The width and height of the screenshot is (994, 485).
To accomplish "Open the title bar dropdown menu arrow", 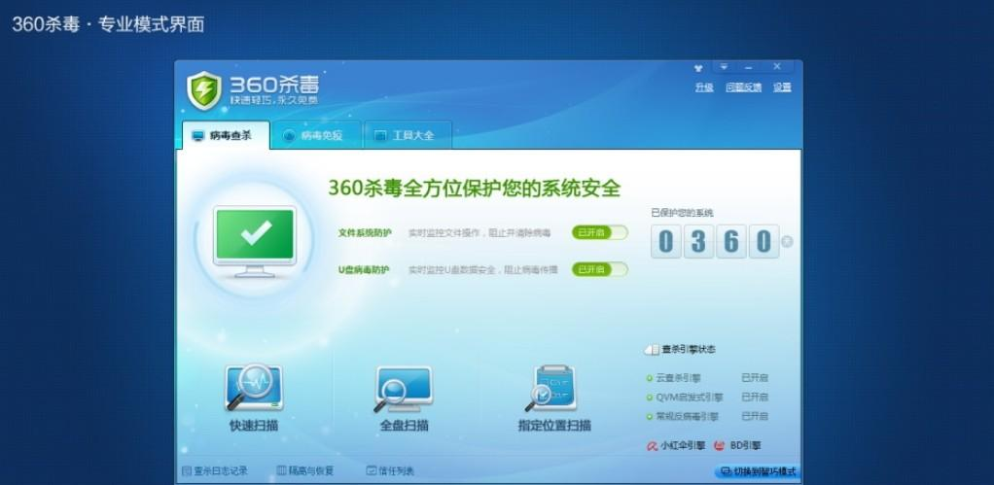I will 724,66.
